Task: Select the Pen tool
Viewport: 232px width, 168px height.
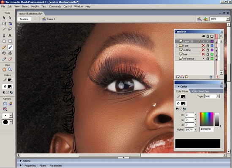Action: point(4,36)
